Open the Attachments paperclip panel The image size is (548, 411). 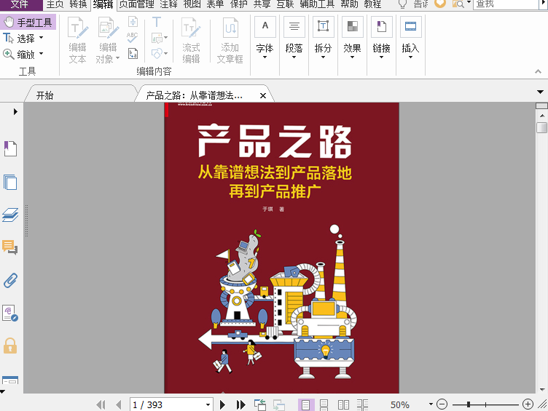pos(10,281)
